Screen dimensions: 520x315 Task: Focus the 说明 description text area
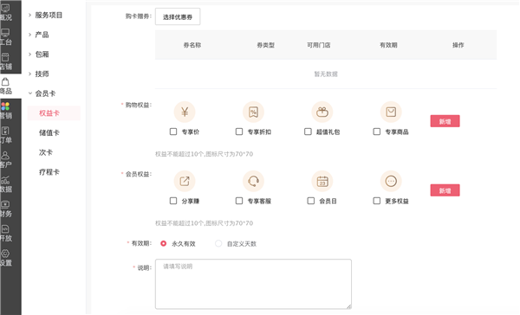click(253, 284)
